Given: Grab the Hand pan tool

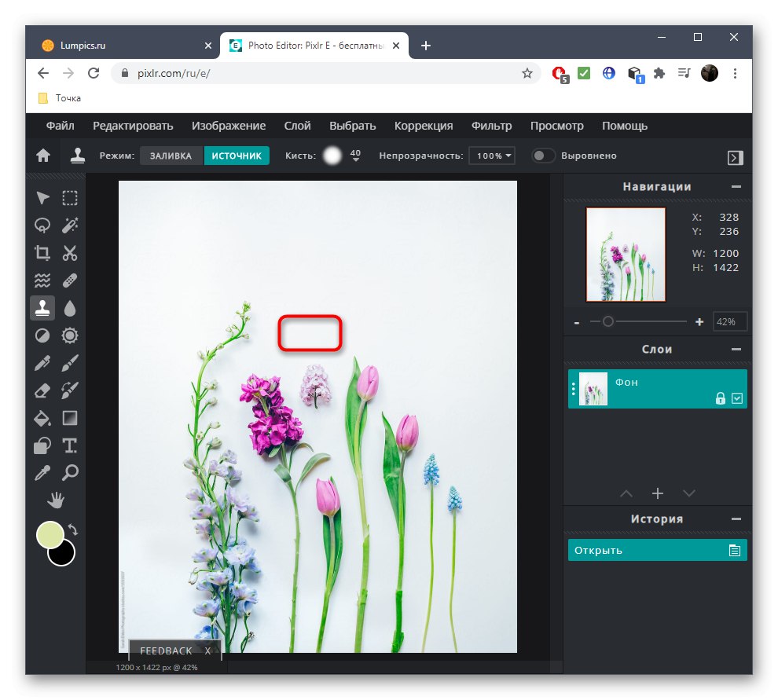Looking at the screenshot, I should pos(55,500).
